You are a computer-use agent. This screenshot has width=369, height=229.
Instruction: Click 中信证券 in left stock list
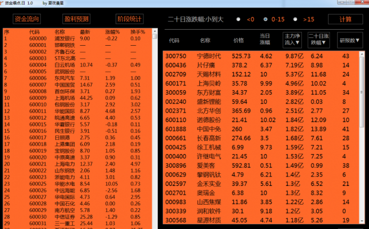click(65, 217)
